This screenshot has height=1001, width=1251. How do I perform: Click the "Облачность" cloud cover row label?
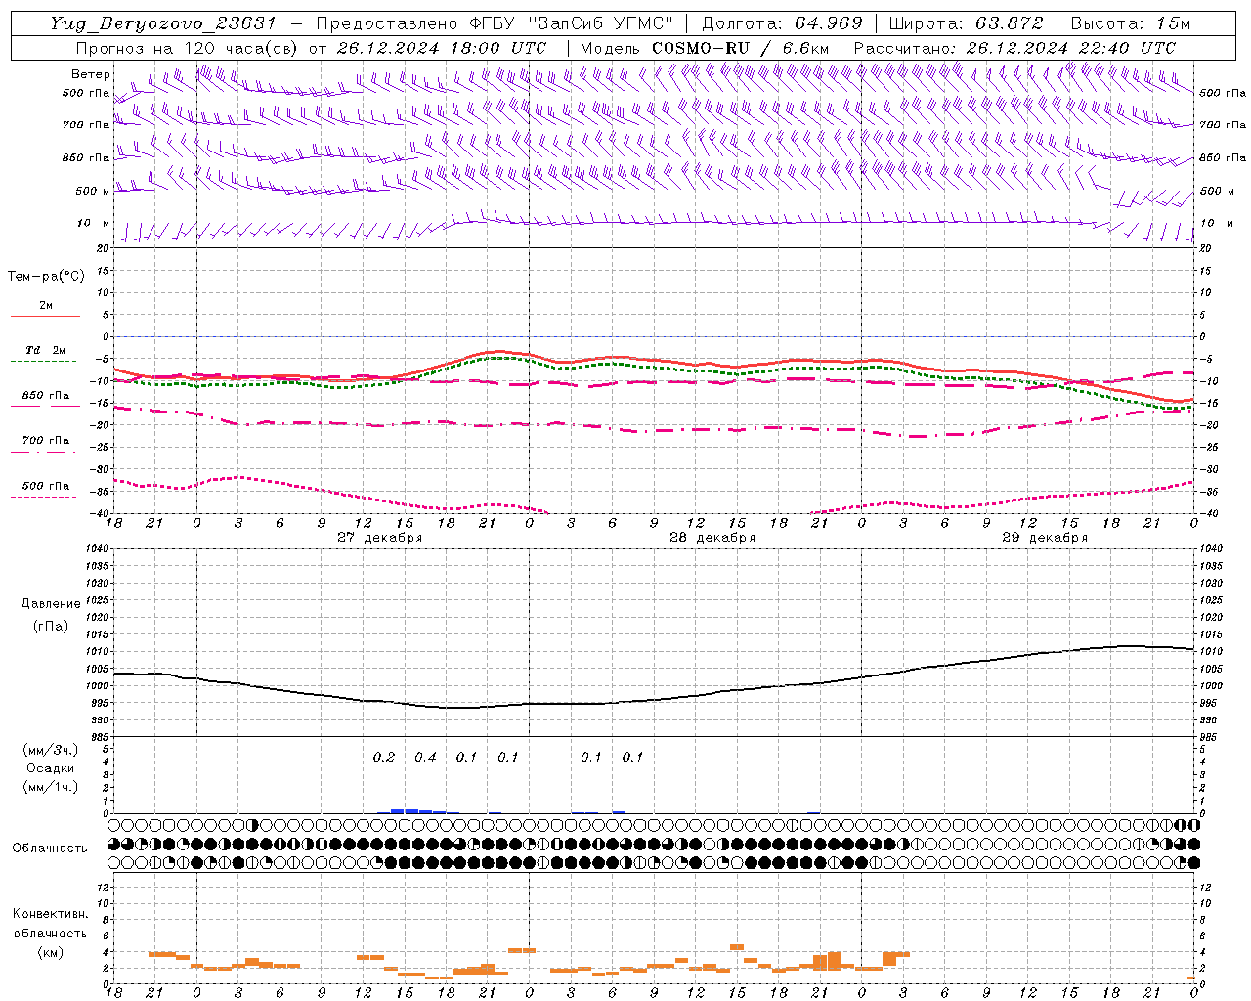pos(50,849)
